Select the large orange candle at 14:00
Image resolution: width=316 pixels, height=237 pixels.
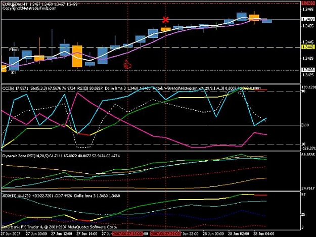tap(77, 56)
